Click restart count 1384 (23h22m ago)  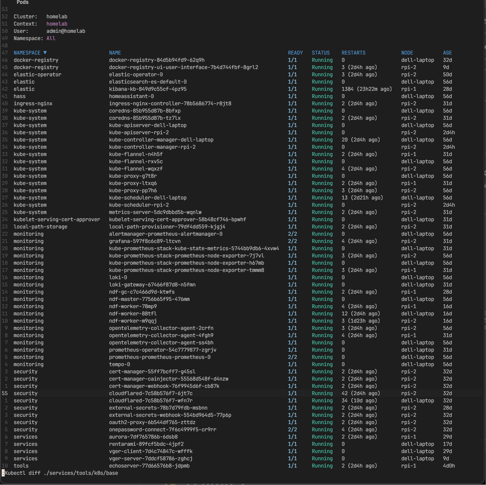pos(367,89)
